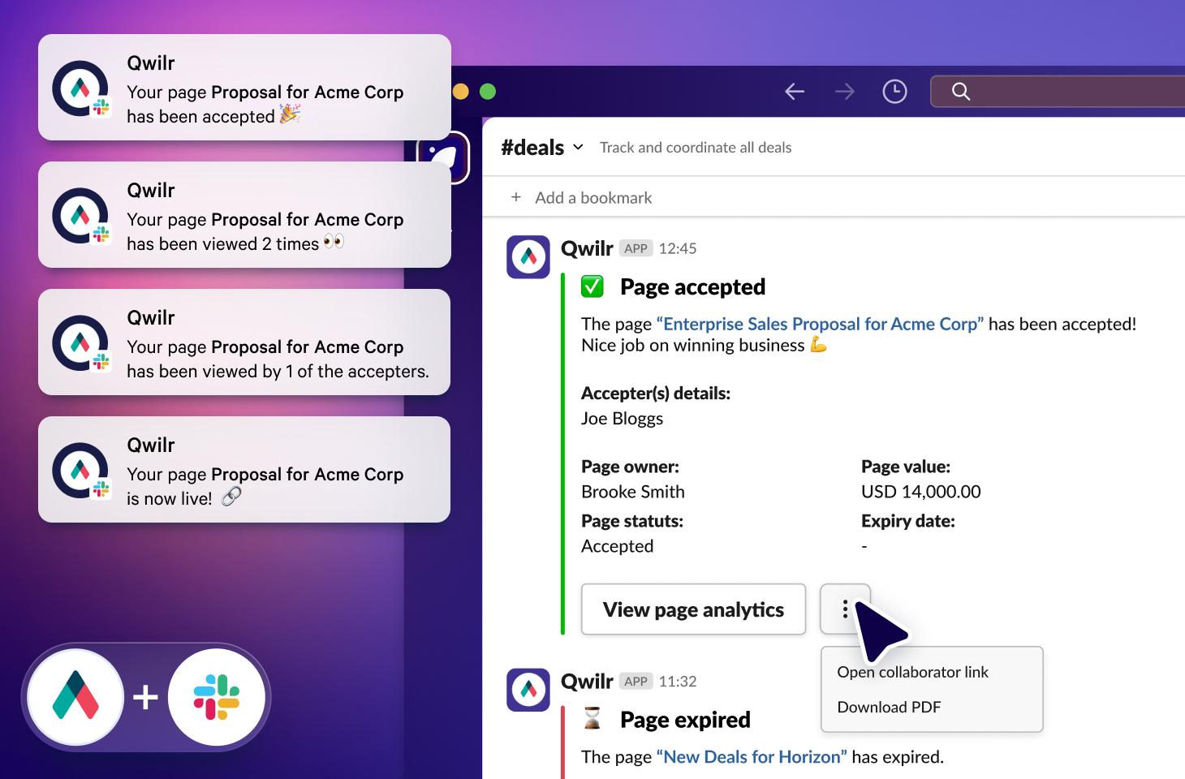Open 'Enterprise Sales Proposal for Acme Corp' link

[820, 324]
